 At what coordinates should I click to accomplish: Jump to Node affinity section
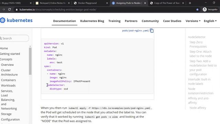[198, 108]
